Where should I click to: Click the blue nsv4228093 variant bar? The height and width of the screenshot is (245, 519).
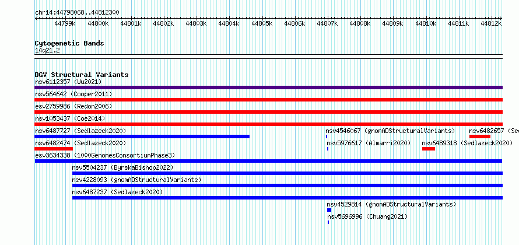coord(287,185)
